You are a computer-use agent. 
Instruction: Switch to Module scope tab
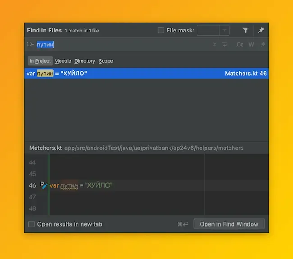[x=63, y=61]
